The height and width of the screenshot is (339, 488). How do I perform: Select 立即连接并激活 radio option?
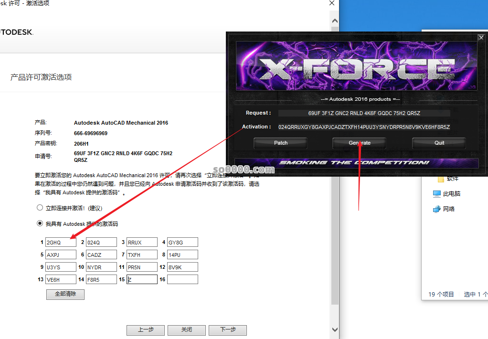[40, 208]
